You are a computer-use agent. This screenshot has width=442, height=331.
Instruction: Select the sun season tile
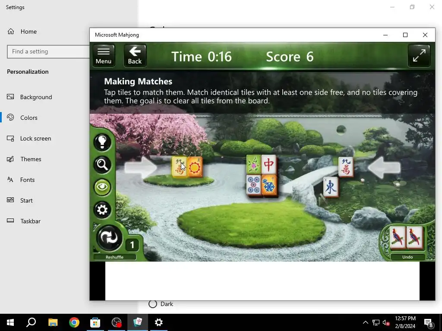pyautogui.click(x=195, y=167)
